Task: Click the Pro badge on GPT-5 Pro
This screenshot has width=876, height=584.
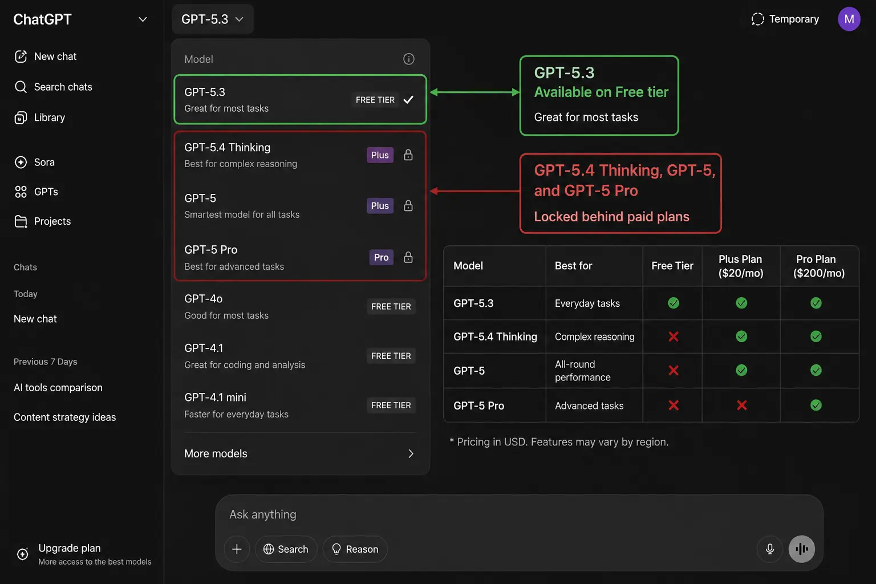Action: click(381, 257)
